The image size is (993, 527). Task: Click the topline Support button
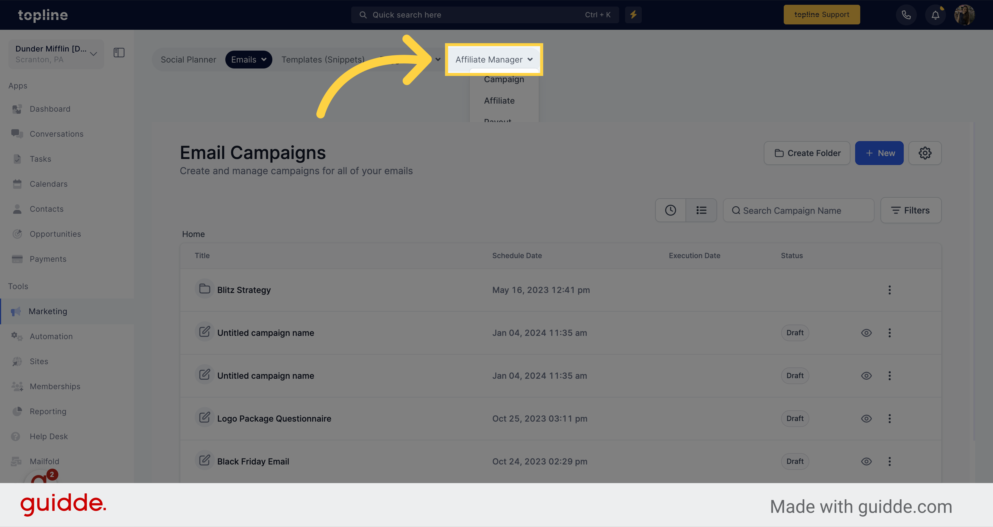(x=822, y=15)
